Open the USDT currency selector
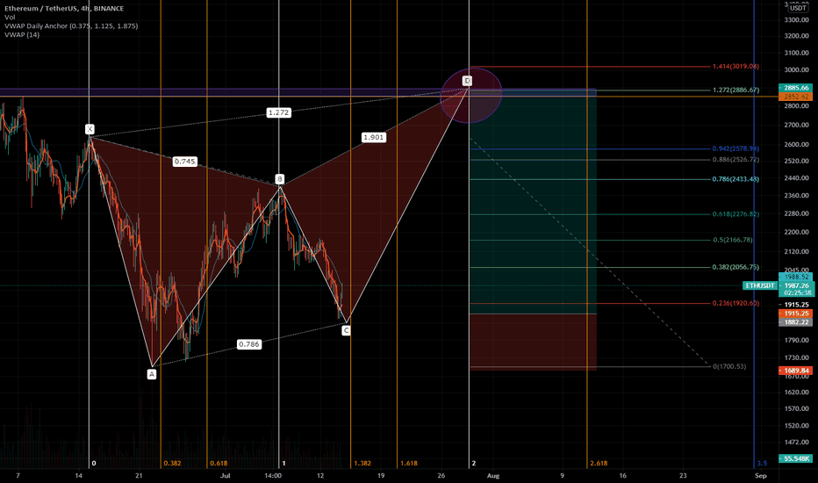 (797, 8)
